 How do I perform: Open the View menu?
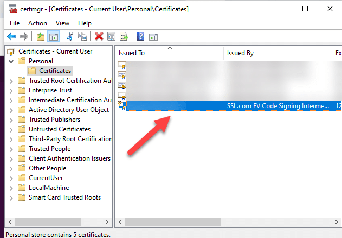[x=62, y=23]
